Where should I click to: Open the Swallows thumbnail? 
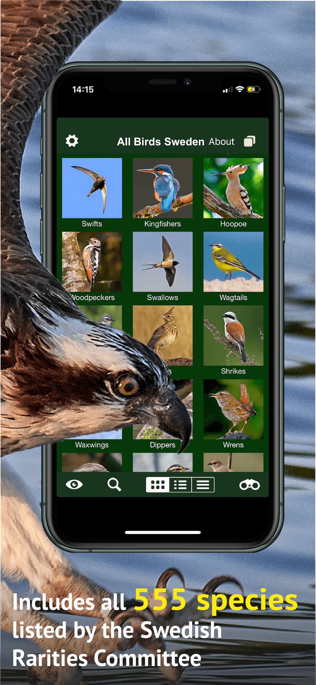163,262
